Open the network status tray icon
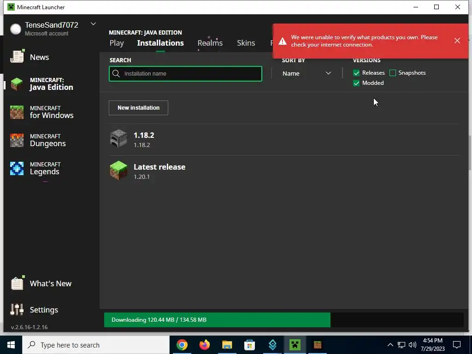The image size is (472, 354). click(401, 345)
